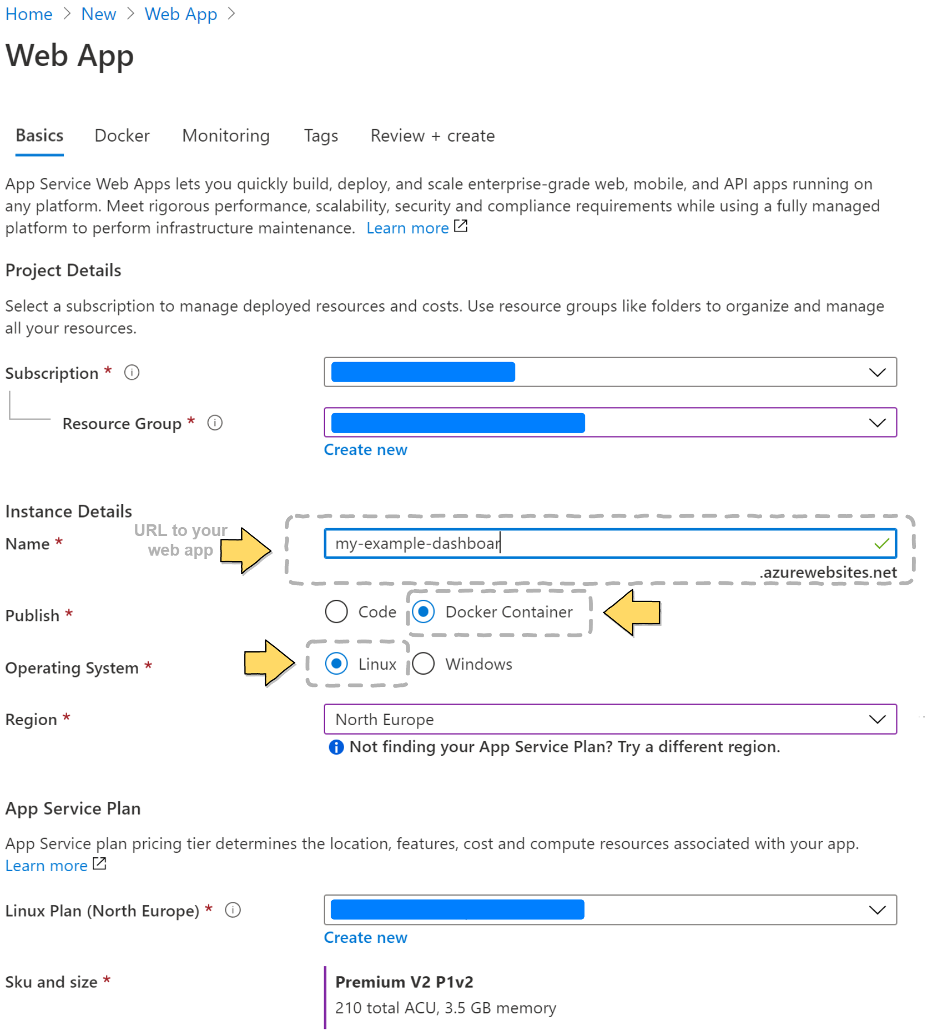
Task: Click the green checkmark in the Name field
Action: click(881, 542)
